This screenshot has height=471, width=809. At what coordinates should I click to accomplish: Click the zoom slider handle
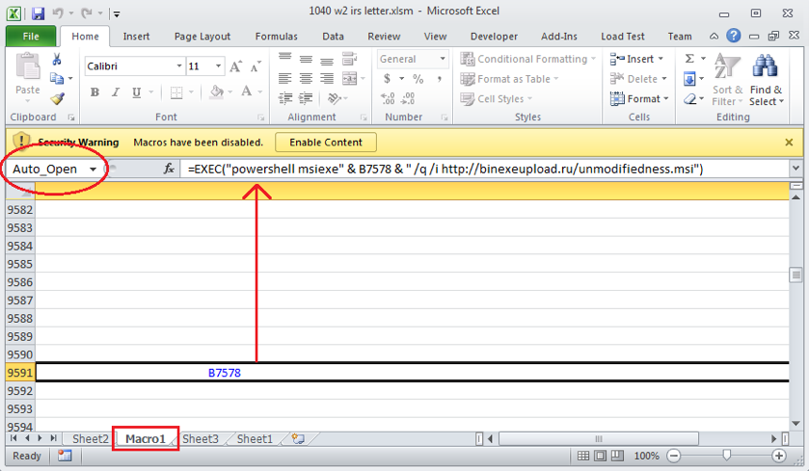[726, 456]
